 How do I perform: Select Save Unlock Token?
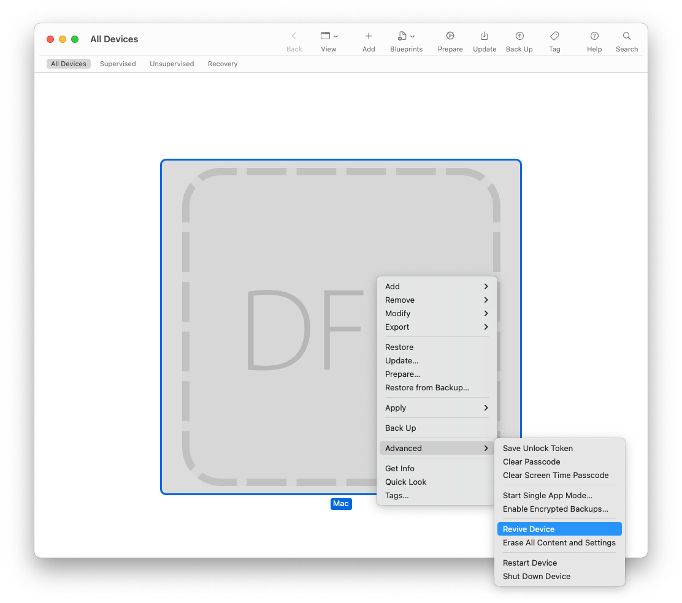(559, 448)
